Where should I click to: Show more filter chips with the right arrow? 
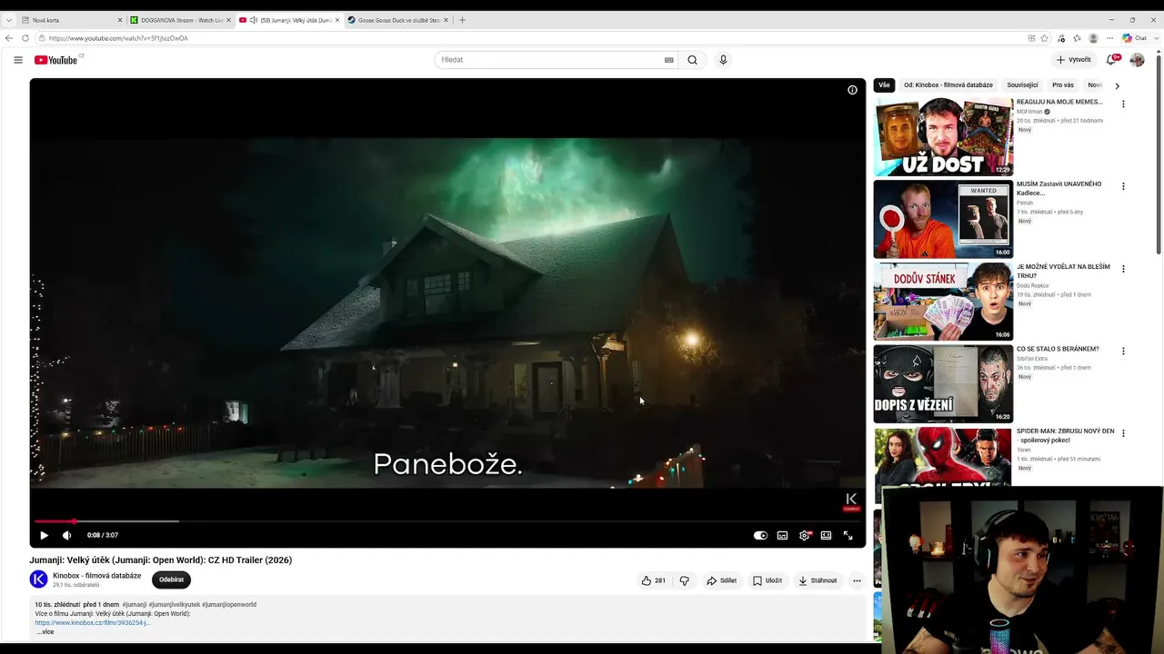click(x=1117, y=85)
